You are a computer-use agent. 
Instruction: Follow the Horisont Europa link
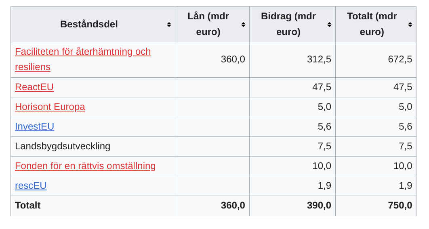tap(50, 107)
